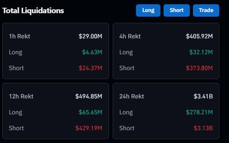
Task: Click the 1h Rekt total $29.00M
Action: coord(90,36)
